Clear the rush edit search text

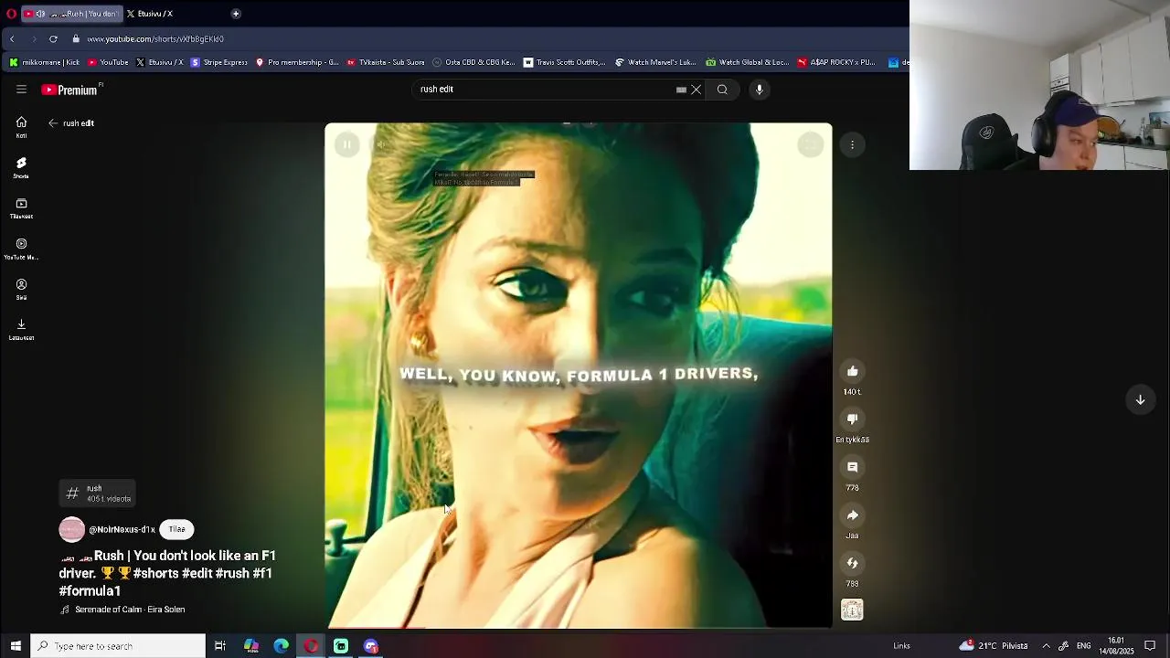tap(696, 90)
